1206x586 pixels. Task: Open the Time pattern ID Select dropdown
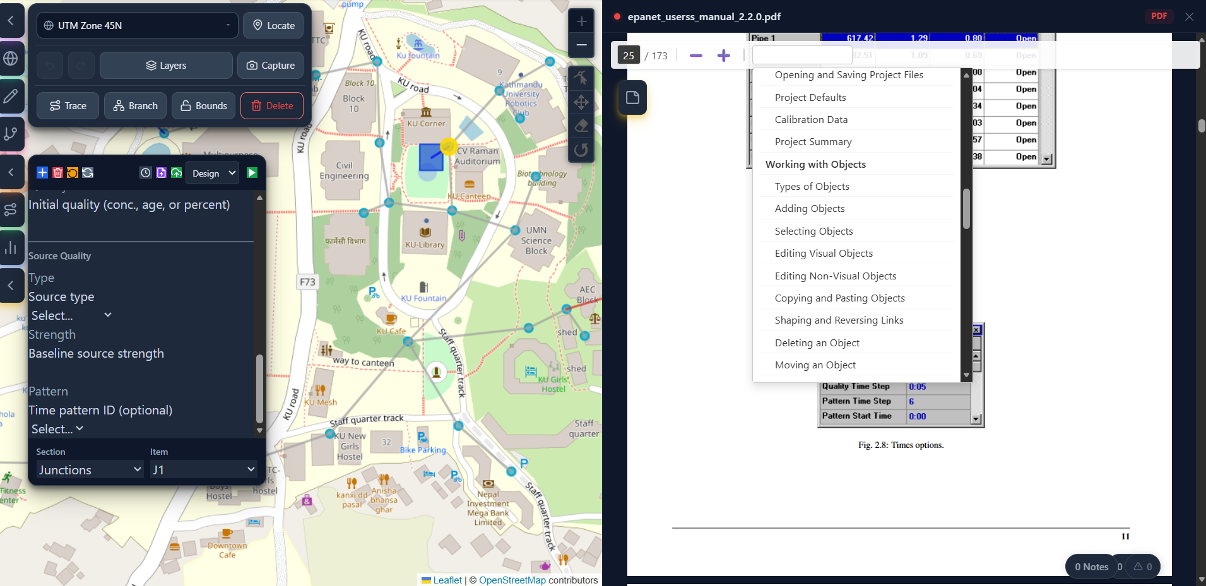(57, 429)
